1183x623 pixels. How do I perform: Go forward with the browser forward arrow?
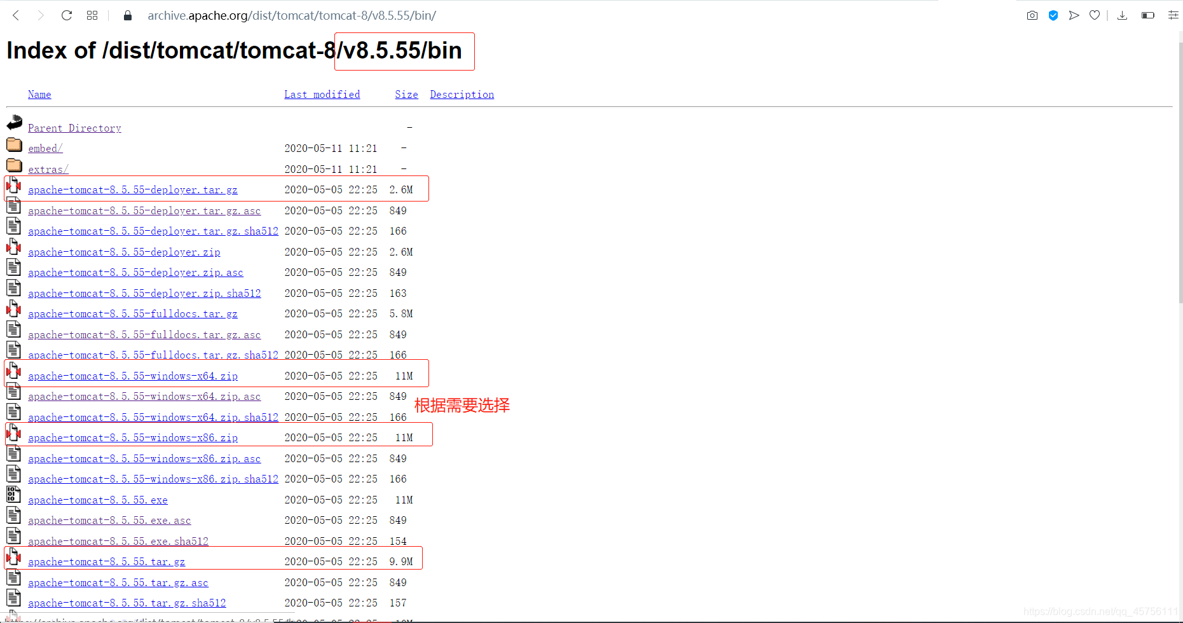pyautogui.click(x=41, y=15)
